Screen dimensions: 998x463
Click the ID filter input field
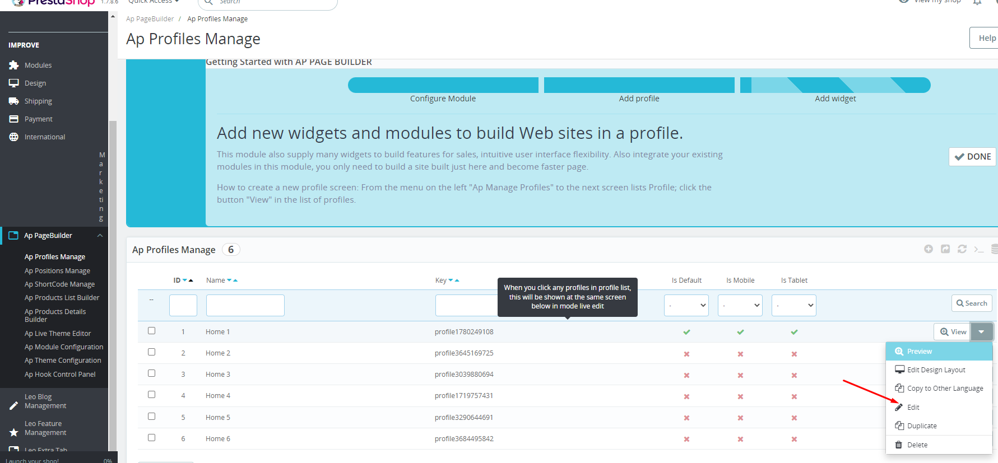click(183, 306)
